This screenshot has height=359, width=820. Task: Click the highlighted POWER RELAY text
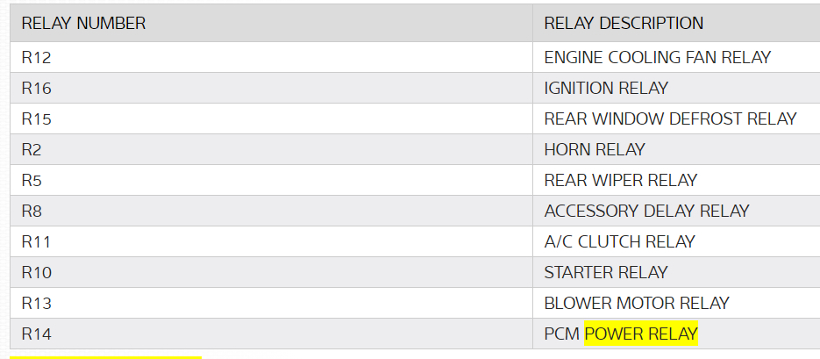coord(640,334)
